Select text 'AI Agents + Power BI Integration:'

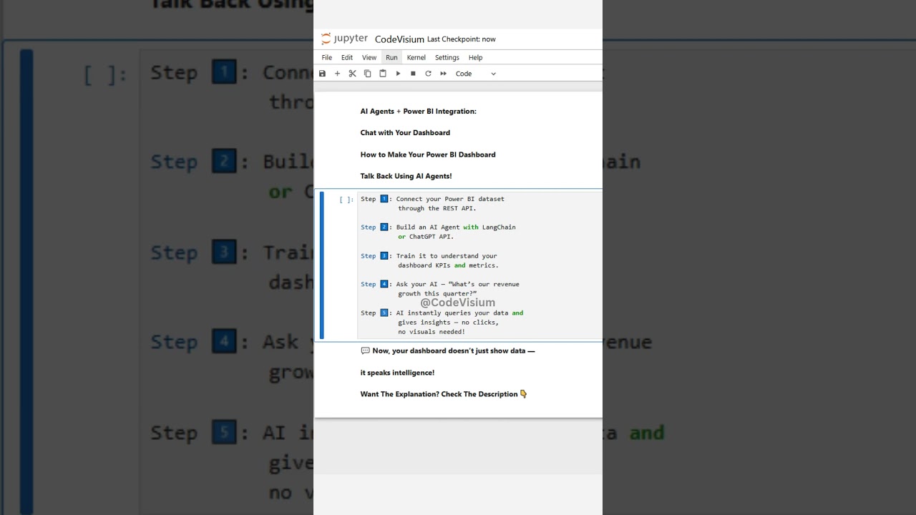(x=418, y=112)
